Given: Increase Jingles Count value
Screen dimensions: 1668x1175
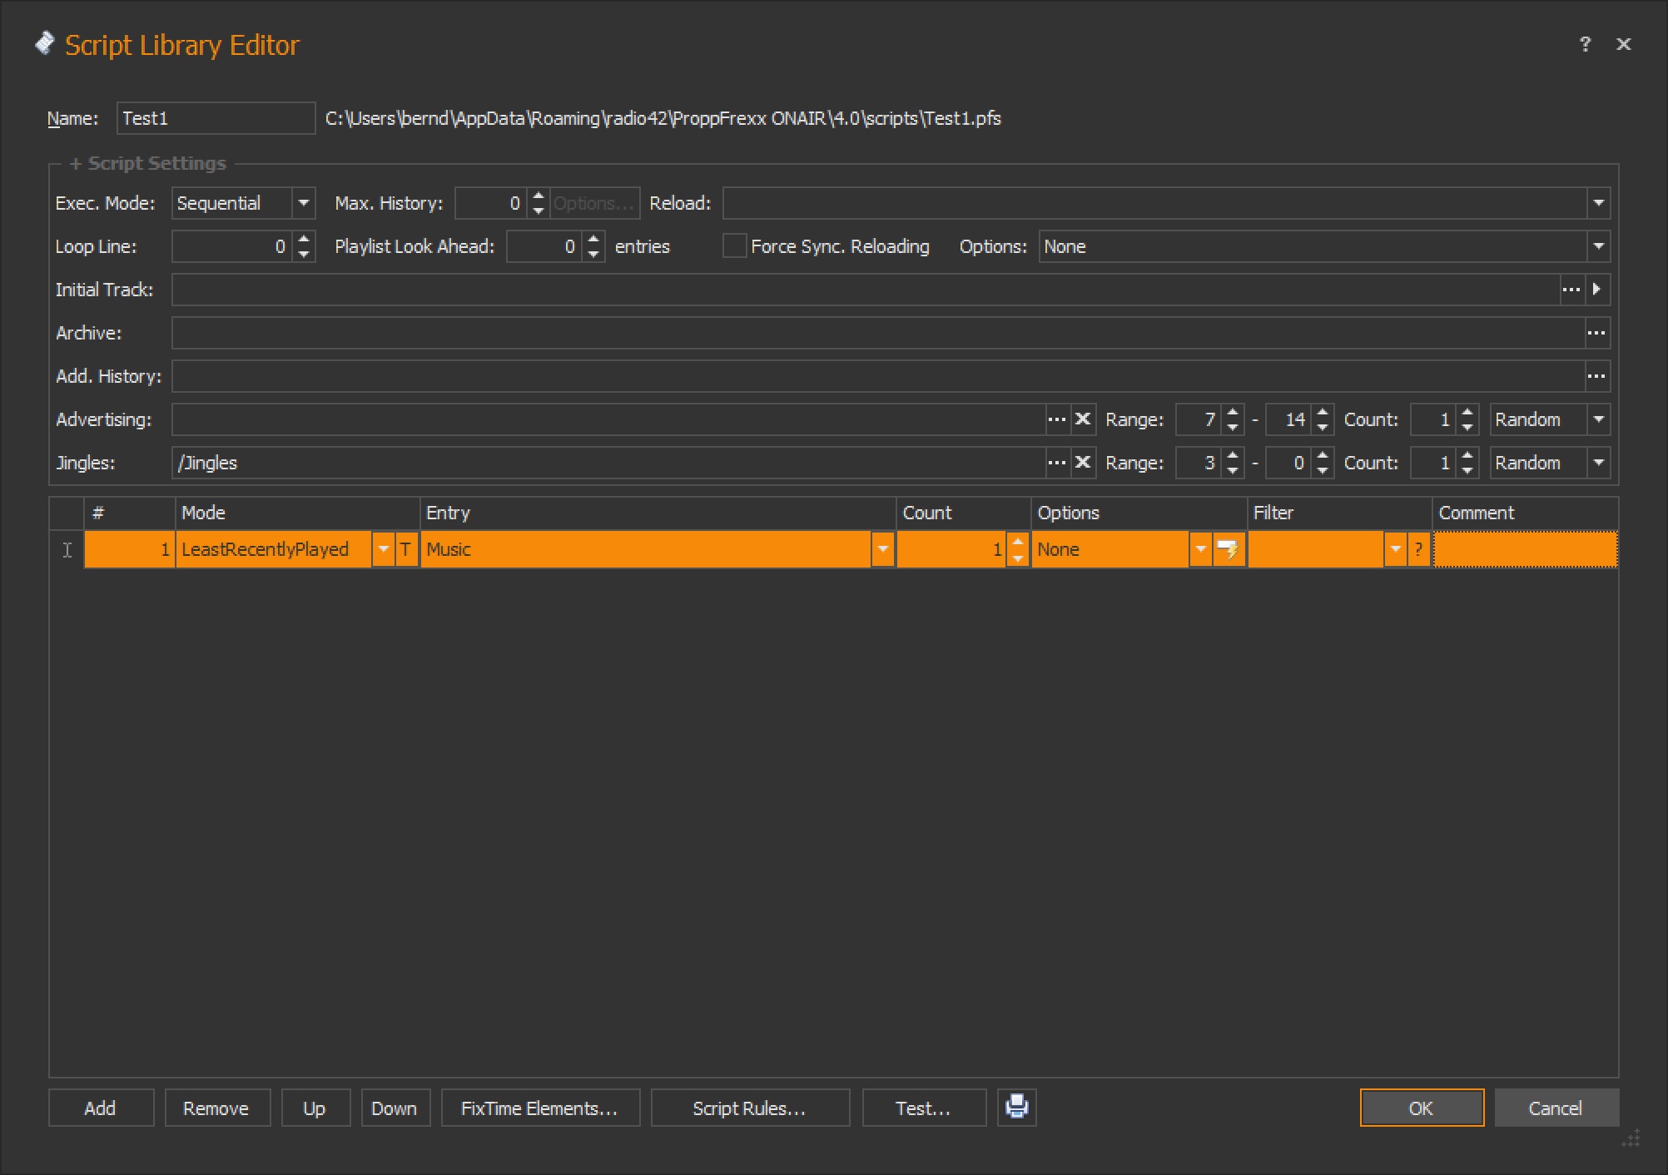Looking at the screenshot, I should pos(1467,455).
